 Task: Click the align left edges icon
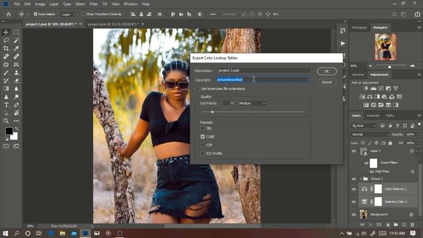click(x=133, y=14)
